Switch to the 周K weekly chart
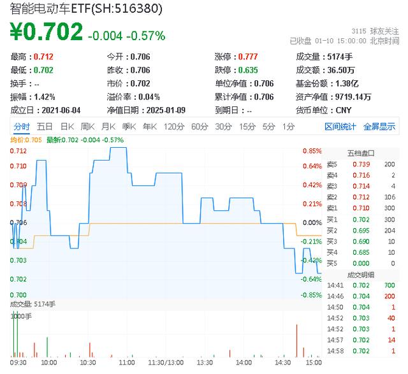 [x=87, y=126]
